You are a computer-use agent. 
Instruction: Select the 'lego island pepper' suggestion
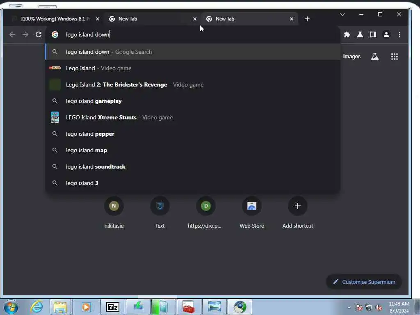point(193,134)
